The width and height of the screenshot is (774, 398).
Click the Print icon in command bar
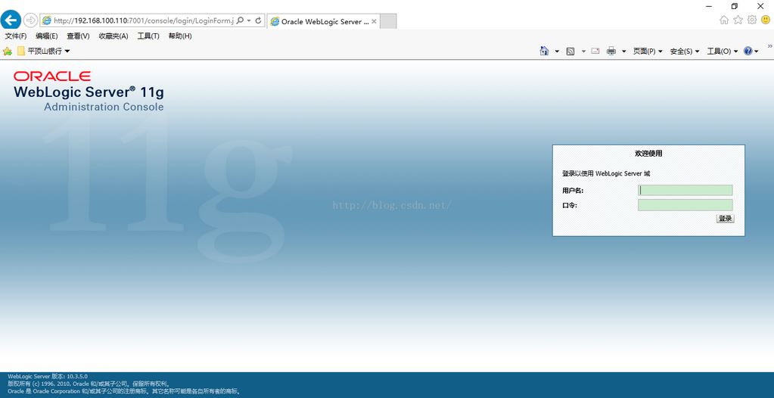tap(611, 51)
